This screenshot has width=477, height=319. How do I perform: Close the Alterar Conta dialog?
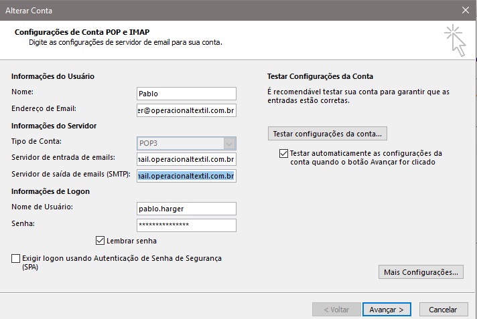(x=466, y=10)
